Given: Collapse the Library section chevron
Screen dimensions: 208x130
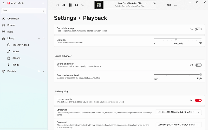Looking at the screenshot, I should coord(43,38).
